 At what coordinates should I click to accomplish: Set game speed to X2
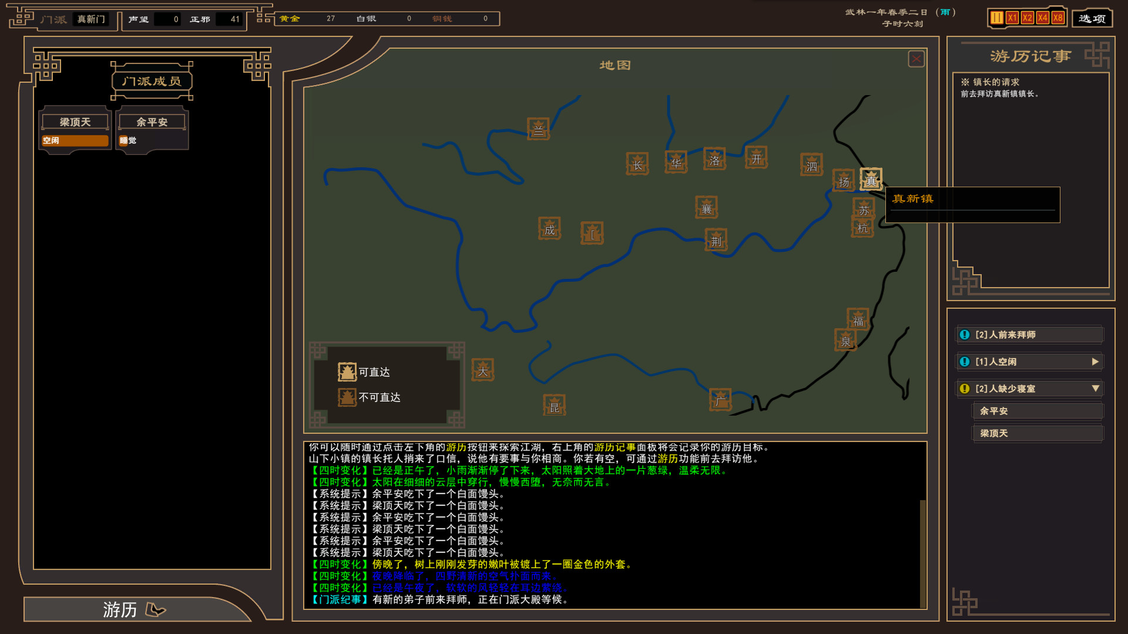point(1027,18)
